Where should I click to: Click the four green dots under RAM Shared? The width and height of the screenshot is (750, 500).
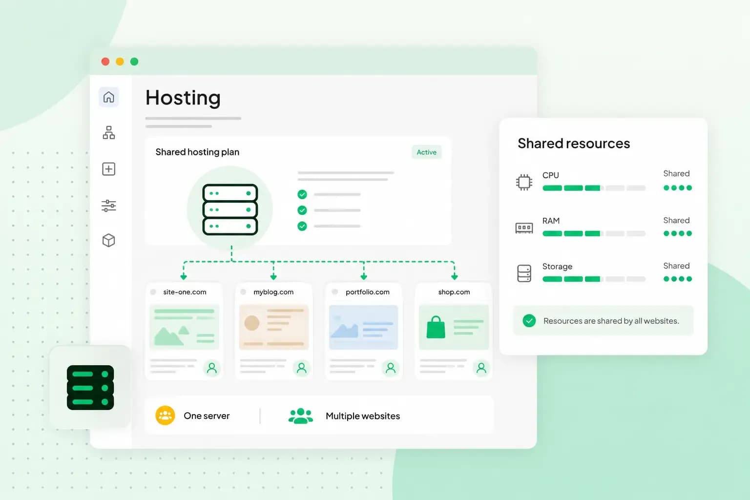point(678,233)
